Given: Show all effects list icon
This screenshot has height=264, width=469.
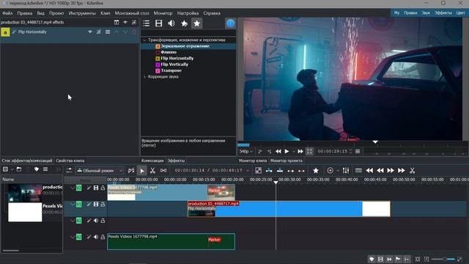Looking at the screenshot, I should click(x=147, y=23).
